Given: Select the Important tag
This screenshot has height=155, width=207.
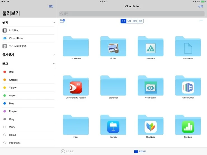Looking at the screenshot, I should (x=28, y=143).
